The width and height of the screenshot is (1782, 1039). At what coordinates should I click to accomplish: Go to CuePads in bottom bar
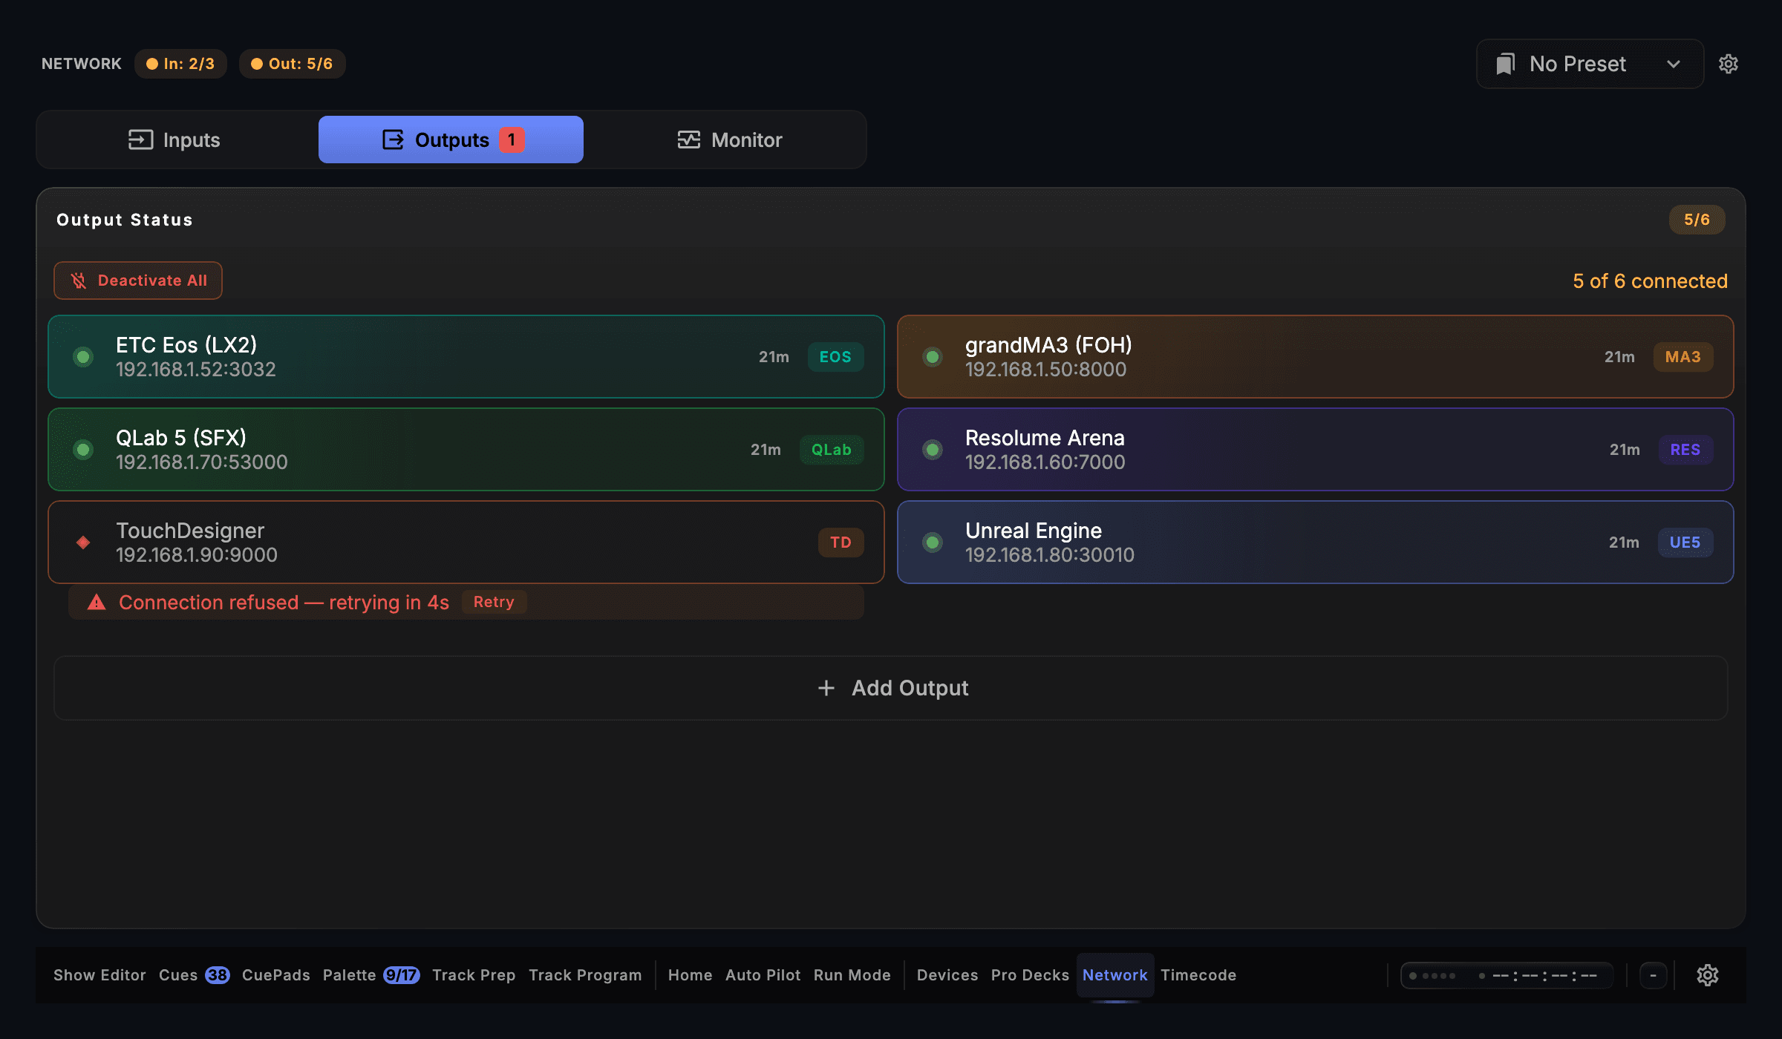pyautogui.click(x=276, y=975)
